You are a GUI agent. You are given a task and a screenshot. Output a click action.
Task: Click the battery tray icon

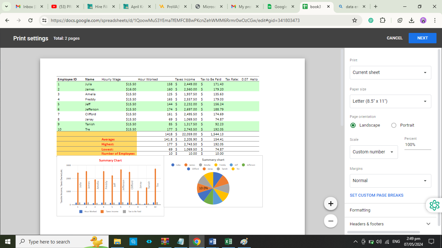click(371, 242)
